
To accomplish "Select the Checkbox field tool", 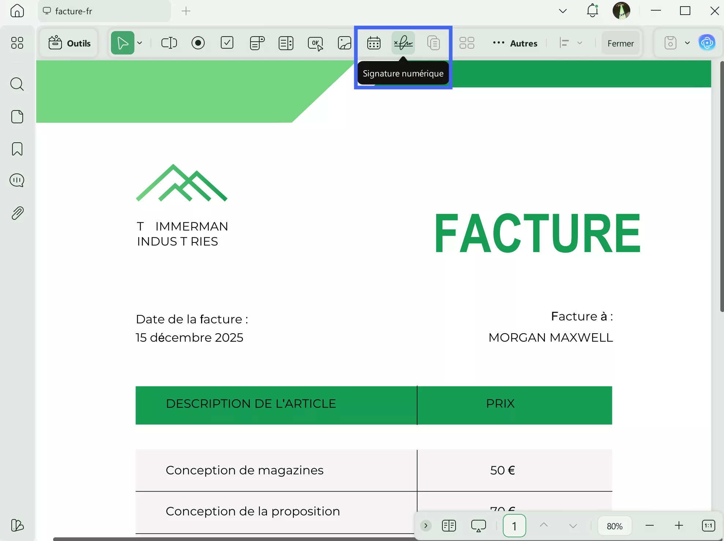I will coord(227,43).
